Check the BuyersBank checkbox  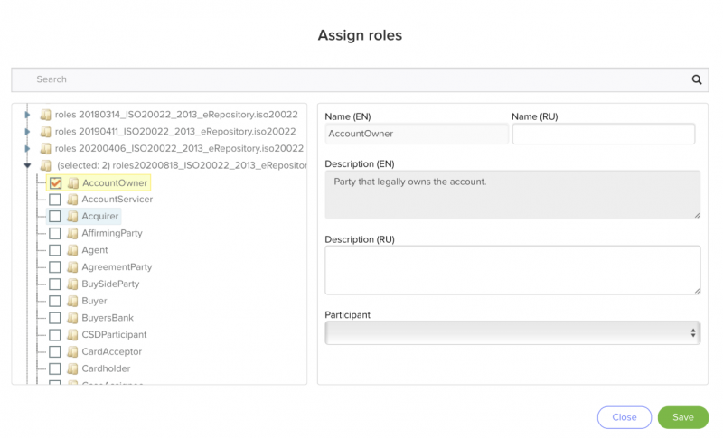pos(55,318)
